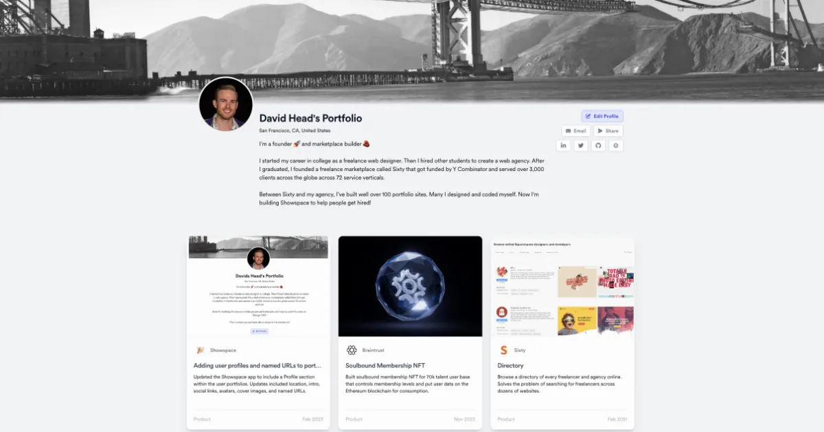Click the Email button

point(576,130)
